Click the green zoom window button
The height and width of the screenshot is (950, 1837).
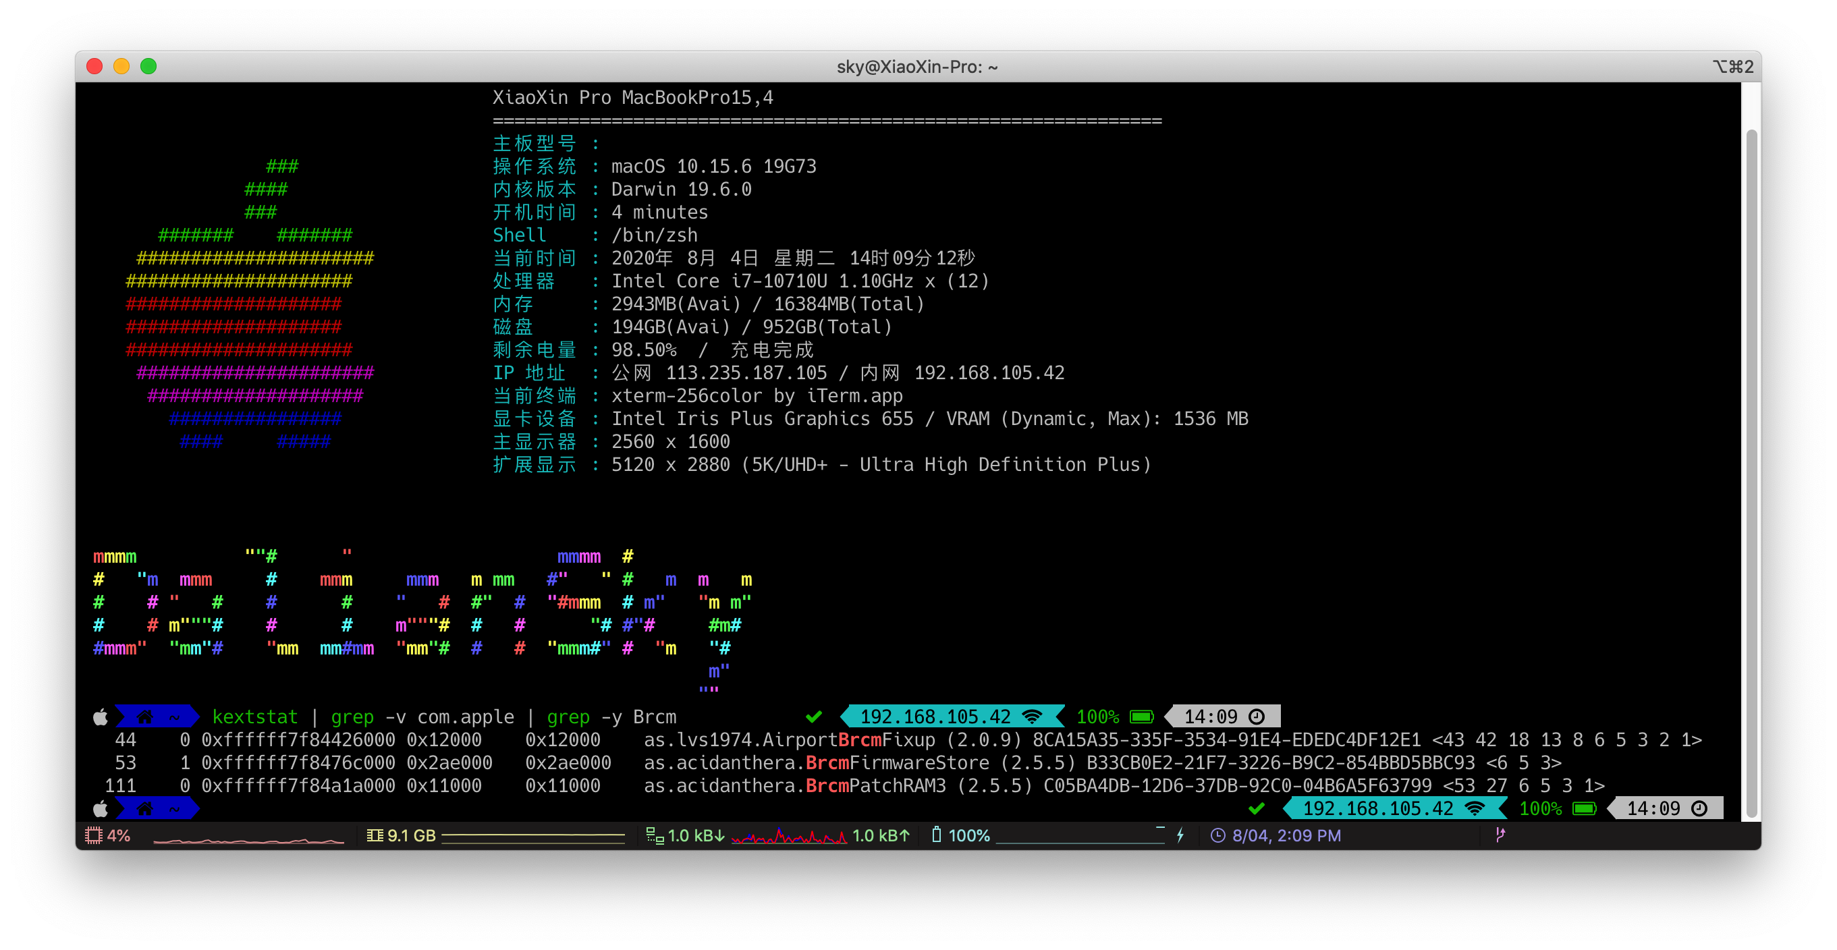pos(148,66)
